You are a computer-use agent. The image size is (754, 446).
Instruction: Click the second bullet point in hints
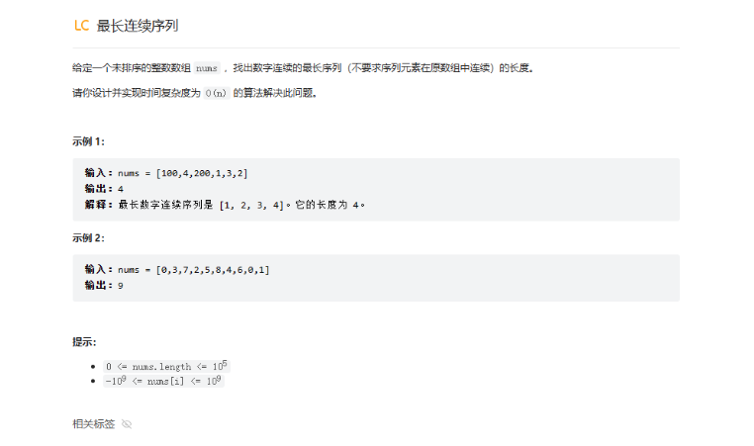93,381
